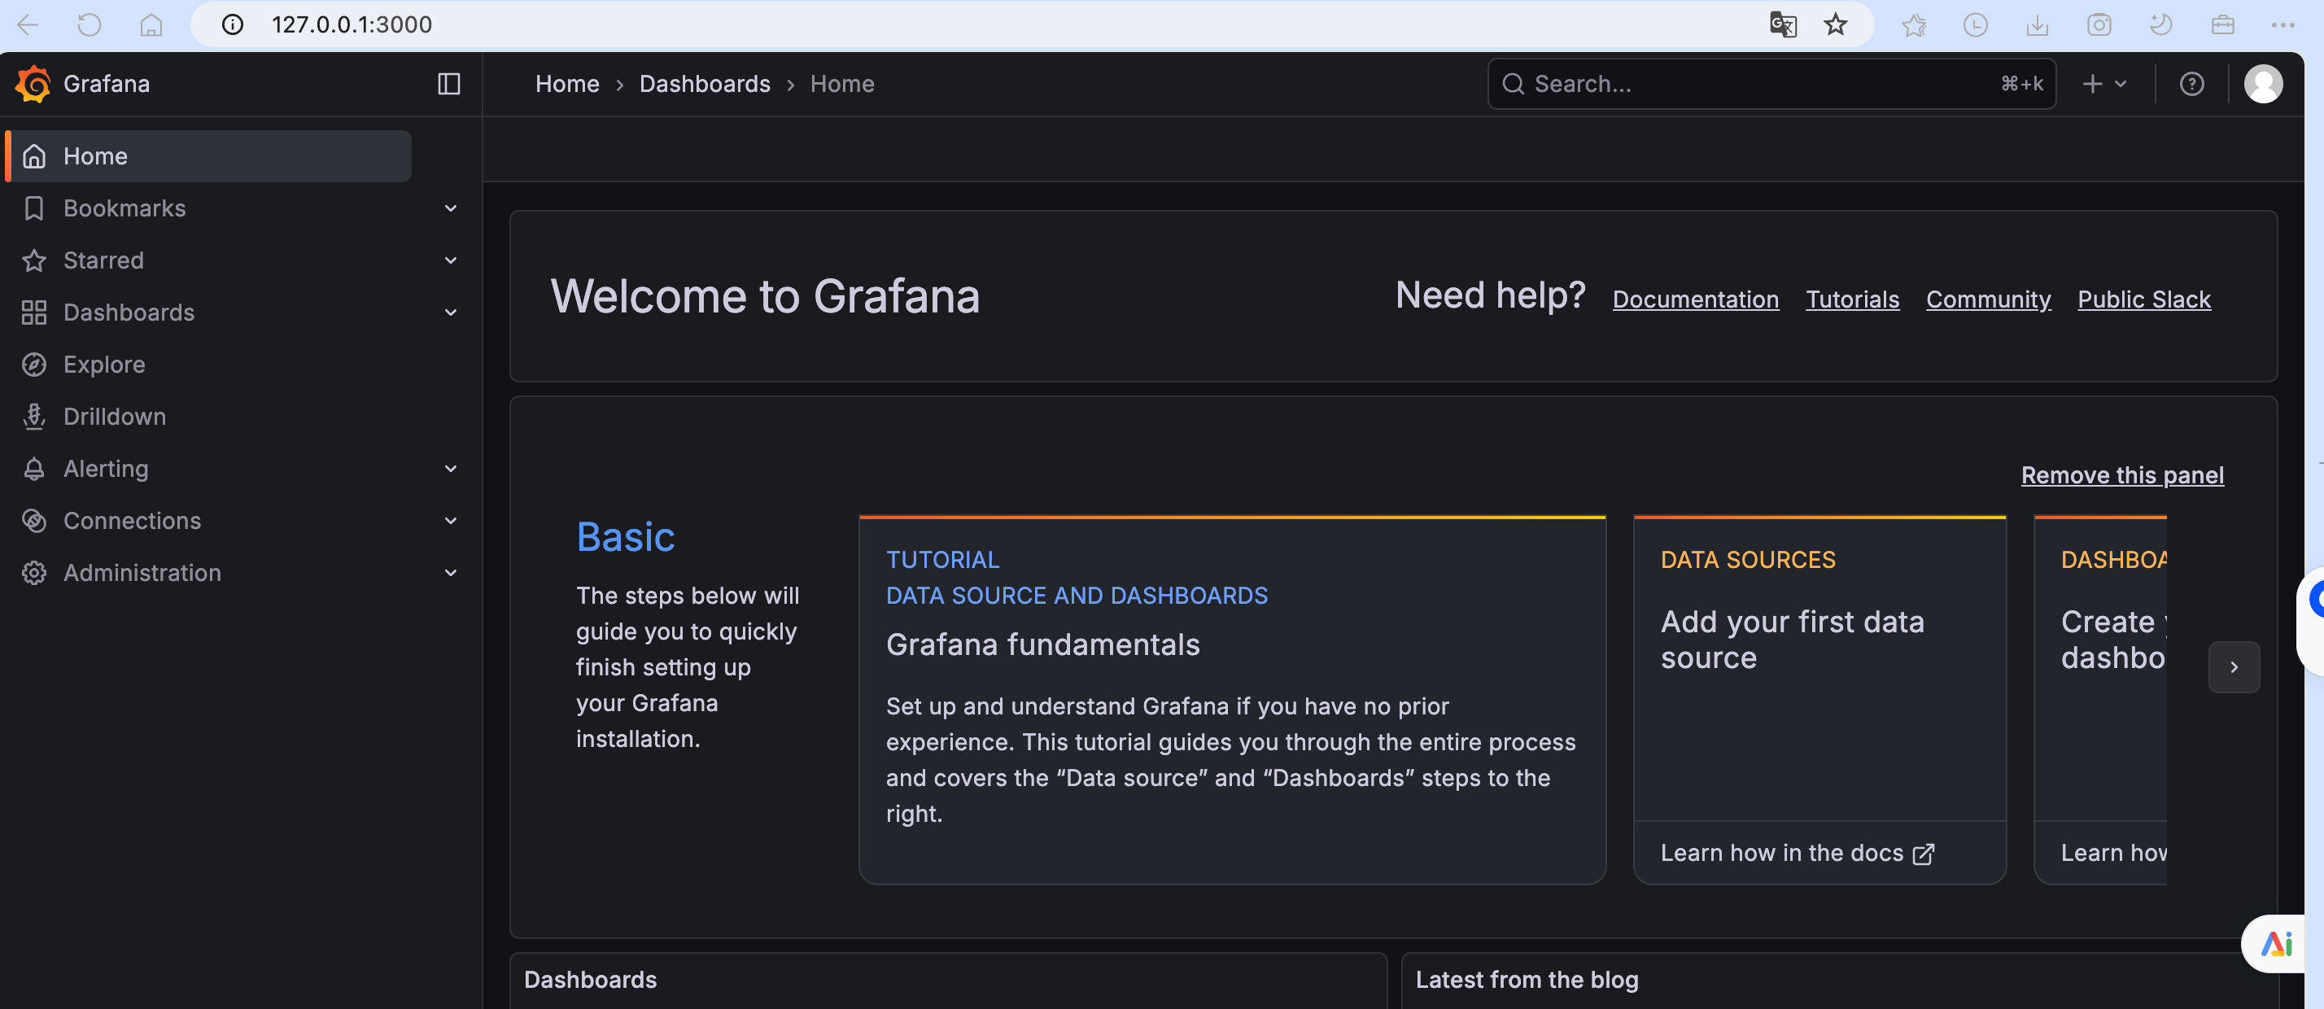Click Remove this panel link
The width and height of the screenshot is (2324, 1009).
(x=2122, y=476)
